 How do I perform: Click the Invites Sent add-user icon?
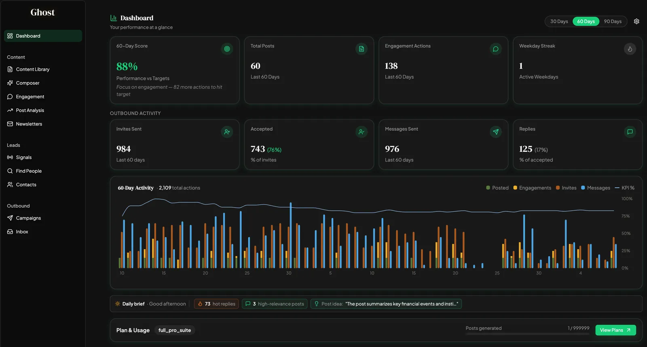pos(227,132)
